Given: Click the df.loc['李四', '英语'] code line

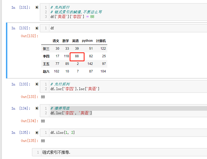Looking at the screenshot, I should (71, 113).
